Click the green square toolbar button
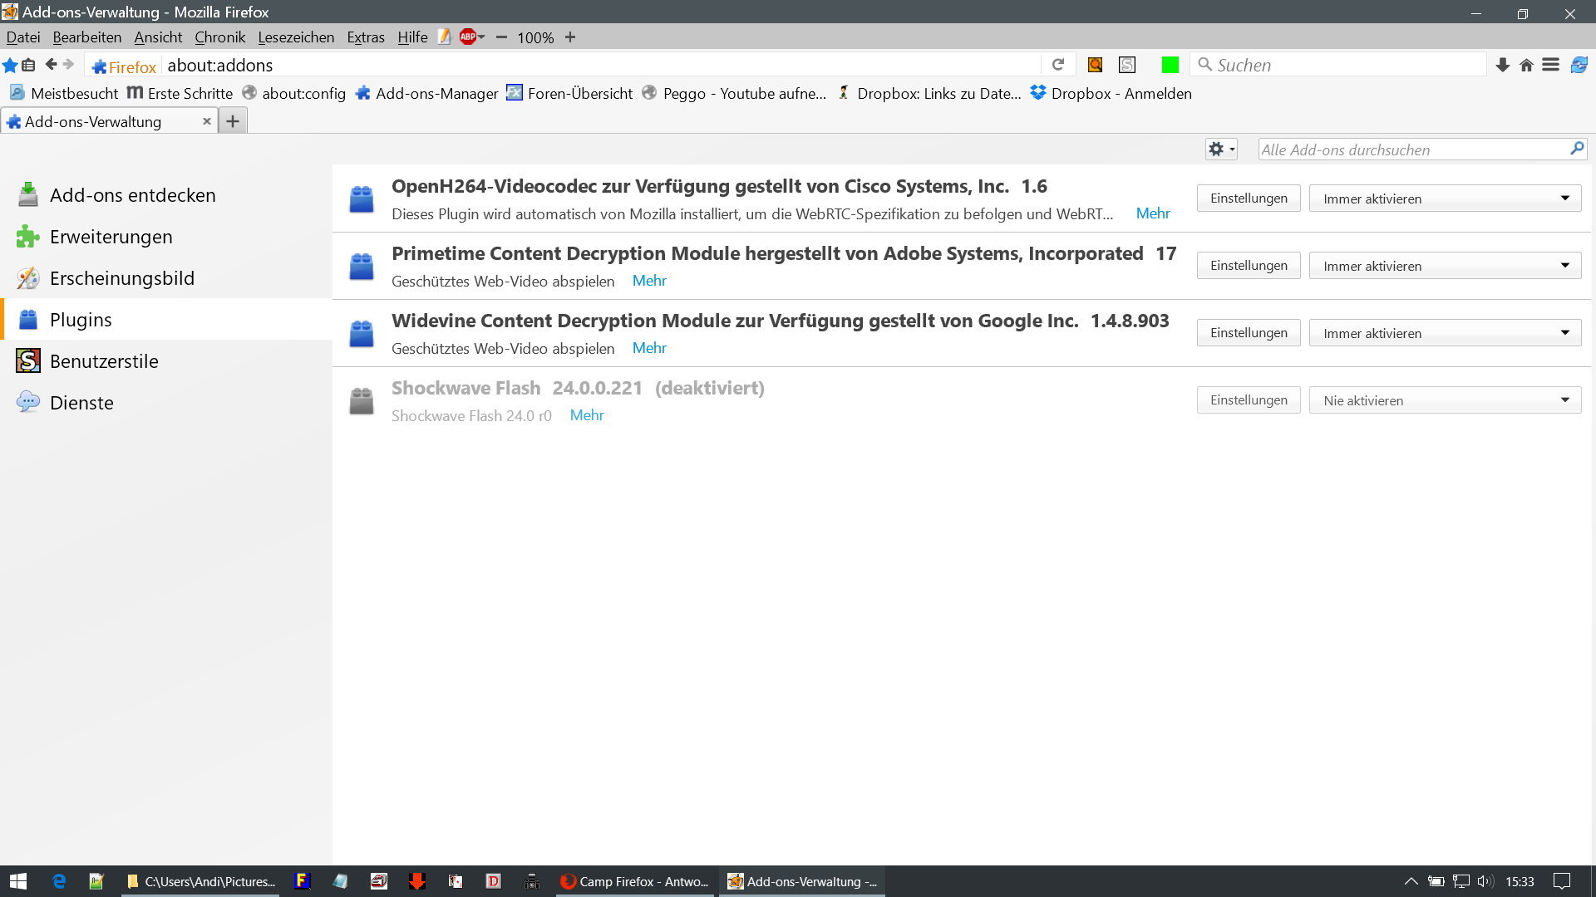Viewport: 1596px width, 897px height. coord(1170,65)
